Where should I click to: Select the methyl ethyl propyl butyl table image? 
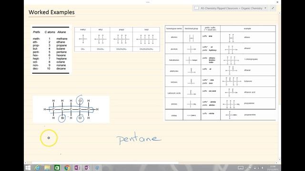click(x=117, y=39)
